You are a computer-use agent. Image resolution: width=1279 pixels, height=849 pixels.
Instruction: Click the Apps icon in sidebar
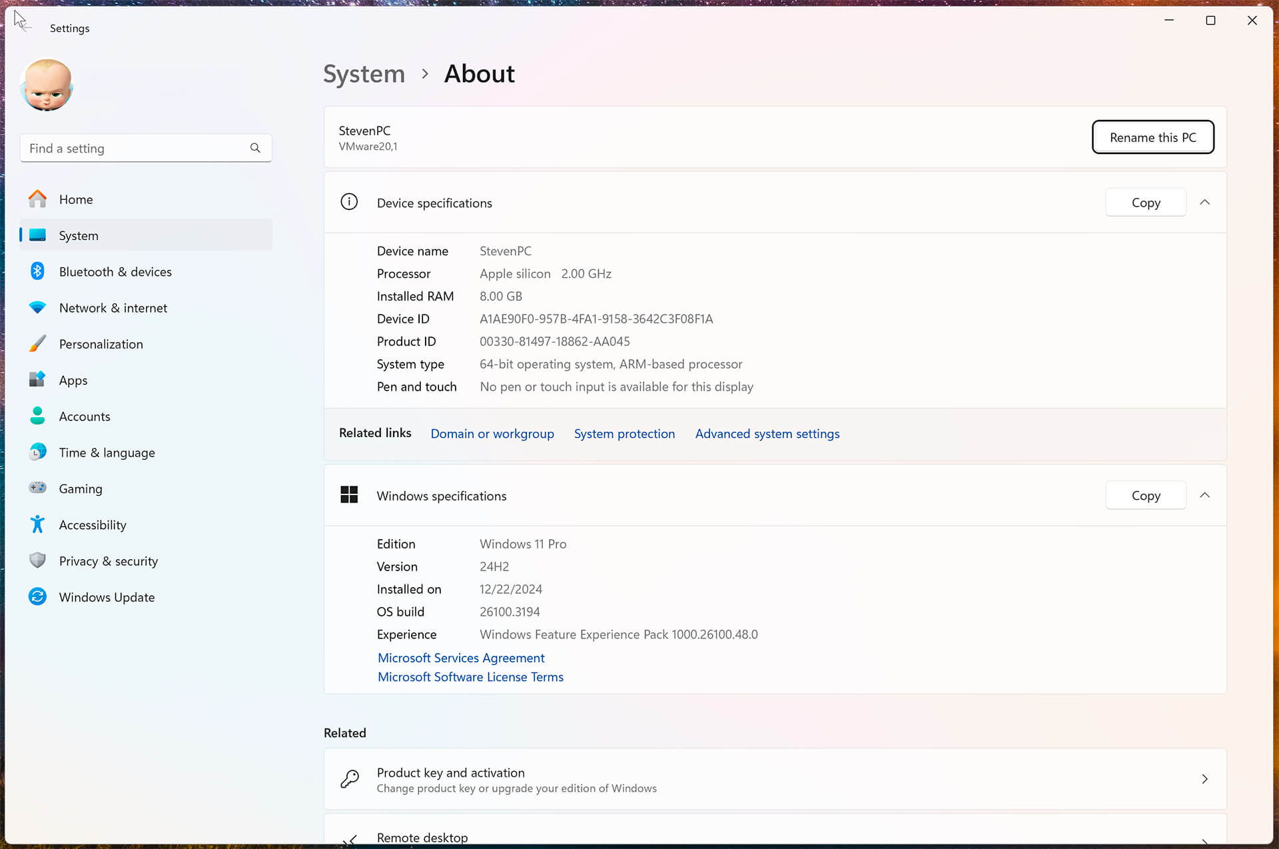37,380
